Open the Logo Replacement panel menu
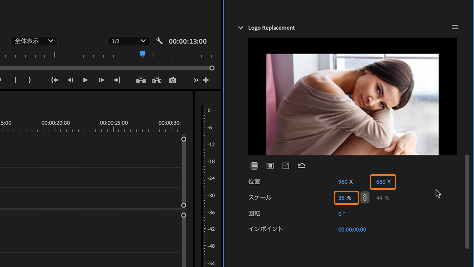Viewport: 474px width, 267px height. (455, 27)
